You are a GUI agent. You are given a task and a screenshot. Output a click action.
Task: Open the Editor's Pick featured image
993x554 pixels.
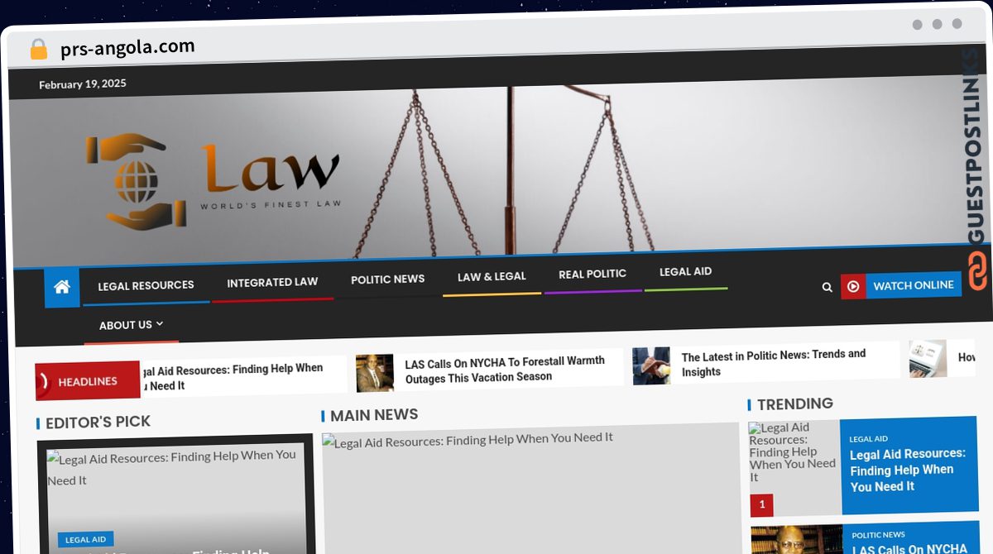[175, 496]
